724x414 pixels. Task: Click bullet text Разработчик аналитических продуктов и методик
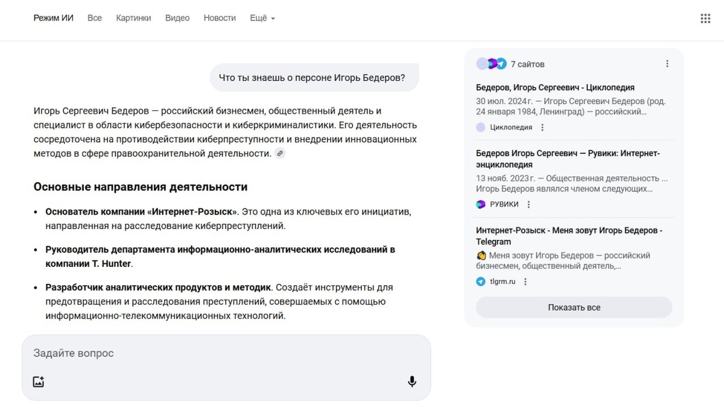pyautogui.click(x=159, y=287)
